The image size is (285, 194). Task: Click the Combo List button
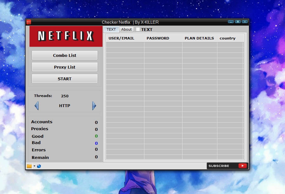click(x=65, y=55)
